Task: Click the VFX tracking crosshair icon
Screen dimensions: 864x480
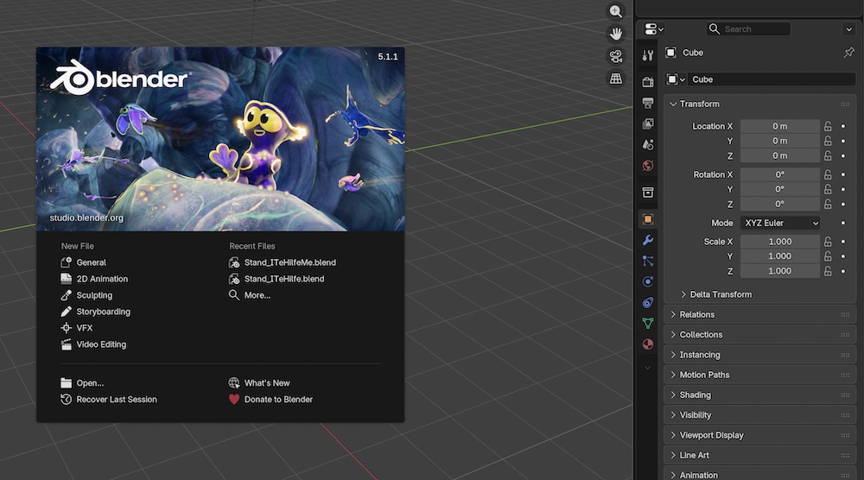Action: point(67,328)
